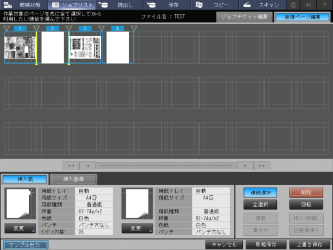Image resolution: width=333 pixels, height=250 pixels.
Task: Click left panel 坪量 value 62-74g/m2
Action: pos(94,211)
